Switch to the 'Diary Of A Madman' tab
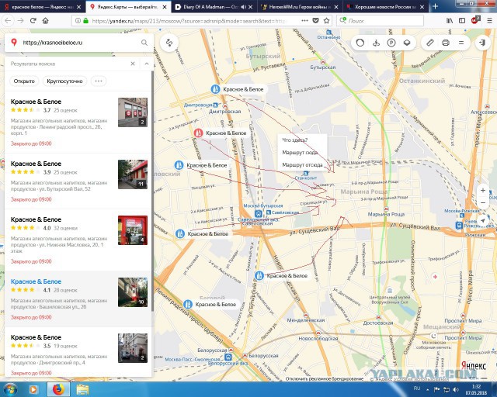497x397 pixels. 214,7
